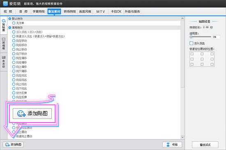This screenshot has width=226, height=150.
Task: Set sticker position to middle-right box
Action: pyautogui.click(x=212, y=59)
